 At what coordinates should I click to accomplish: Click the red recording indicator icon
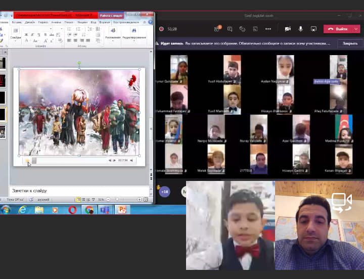click(161, 29)
